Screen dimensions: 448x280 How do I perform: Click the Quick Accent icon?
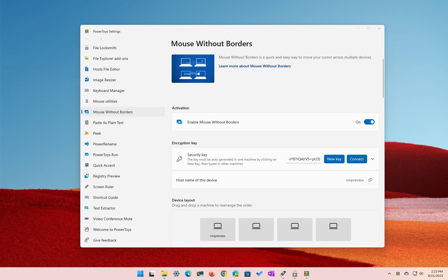[x=86, y=165]
